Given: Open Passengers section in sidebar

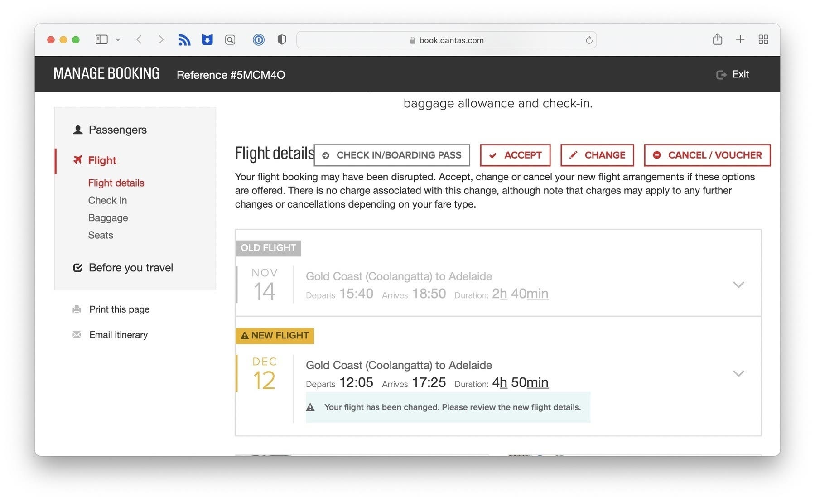Looking at the screenshot, I should [x=117, y=130].
